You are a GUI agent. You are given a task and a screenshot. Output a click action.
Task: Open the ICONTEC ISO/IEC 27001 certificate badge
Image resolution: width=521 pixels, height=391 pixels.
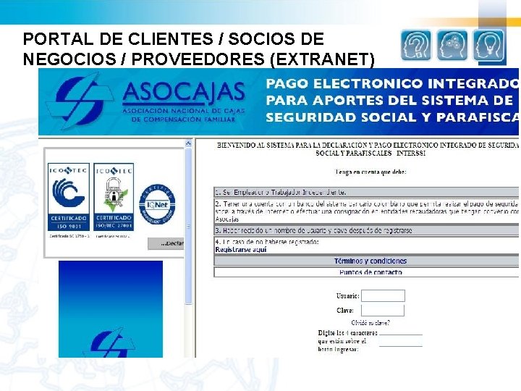[114, 197]
